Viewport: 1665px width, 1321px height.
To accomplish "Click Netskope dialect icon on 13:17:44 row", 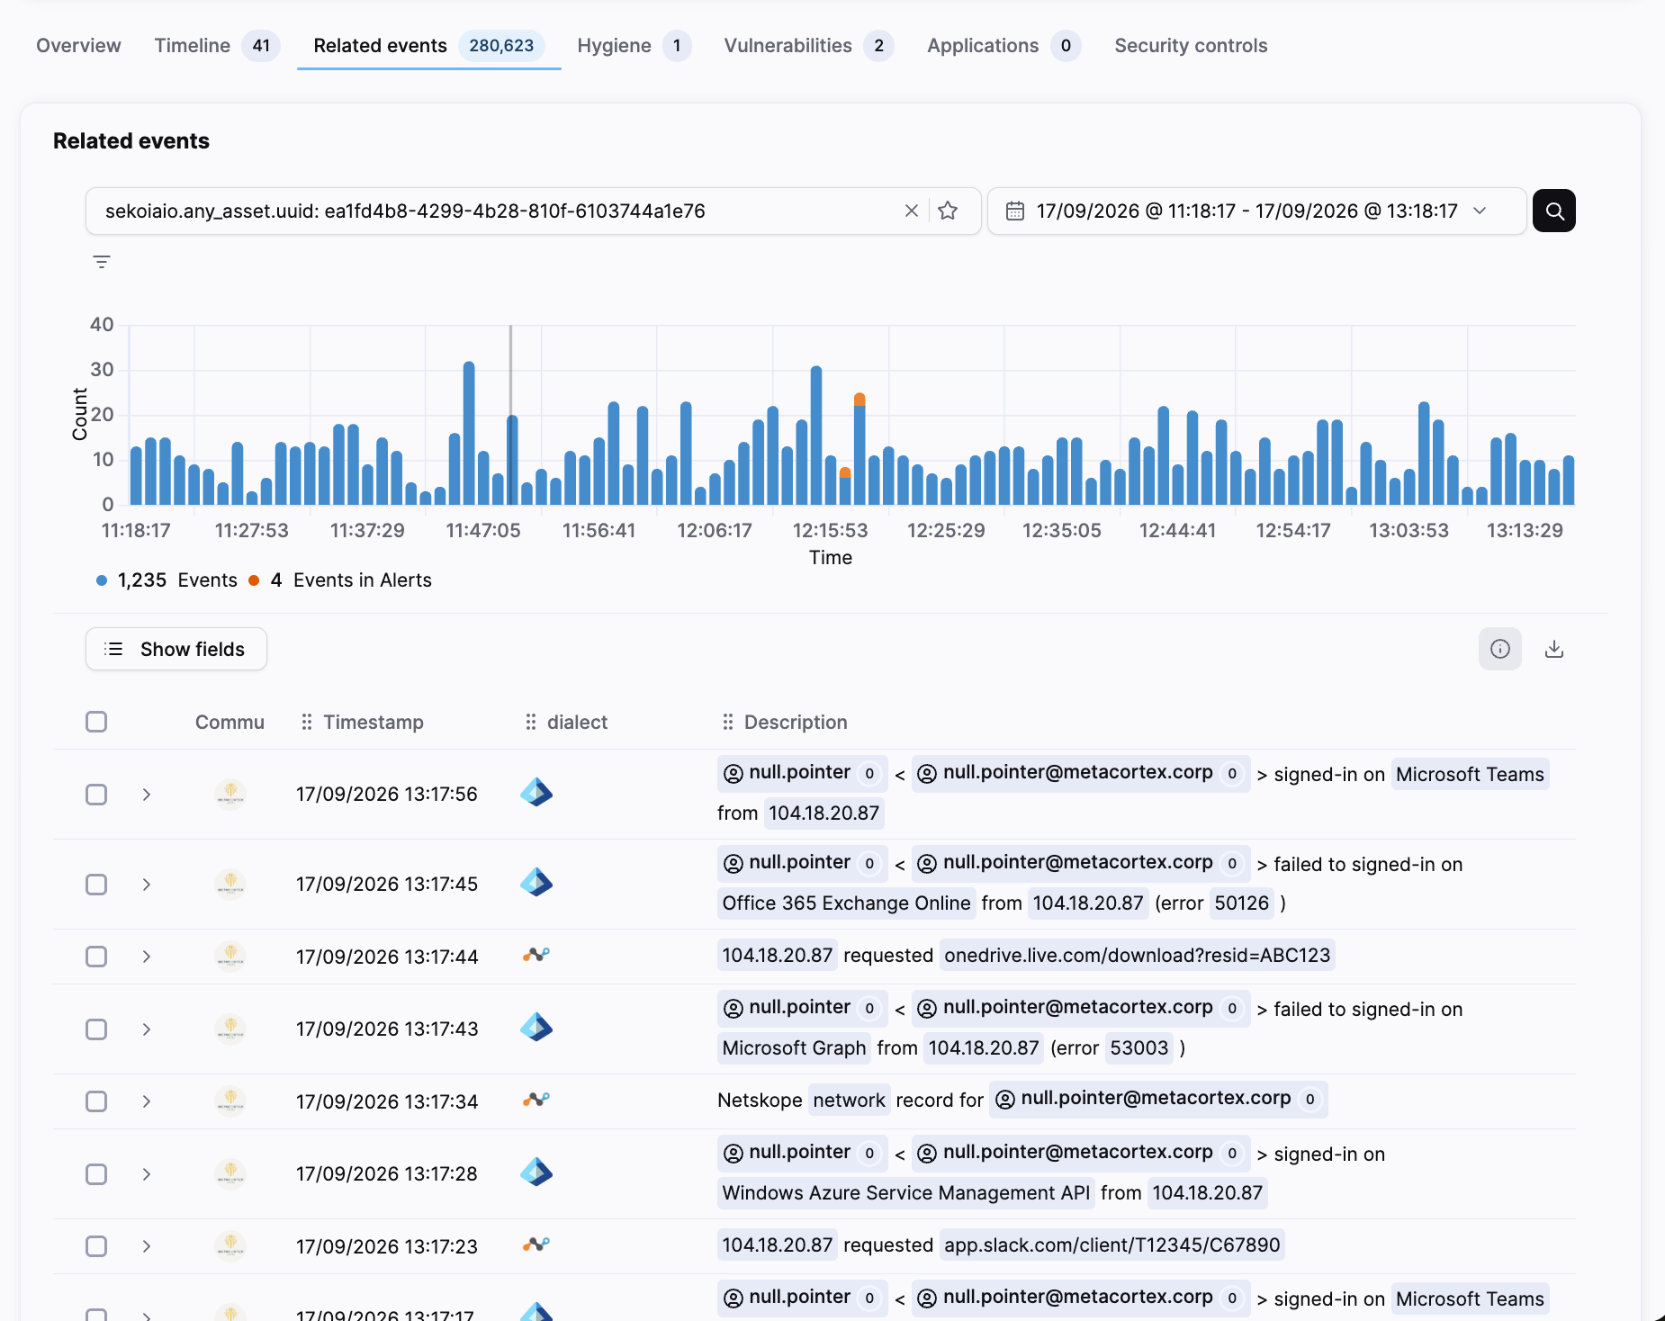I will pos(536,955).
